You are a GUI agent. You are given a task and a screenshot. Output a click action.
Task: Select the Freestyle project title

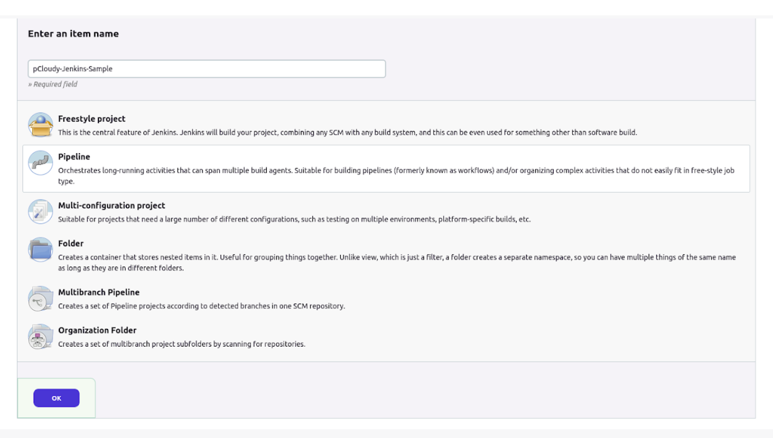(91, 119)
